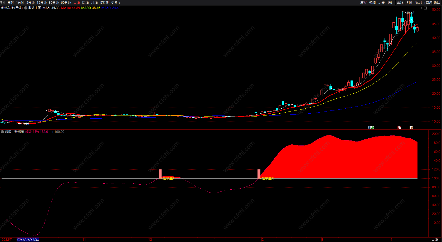Click the MA5: 45.33 value
This screenshot has width=442, height=242.
tap(51, 8)
